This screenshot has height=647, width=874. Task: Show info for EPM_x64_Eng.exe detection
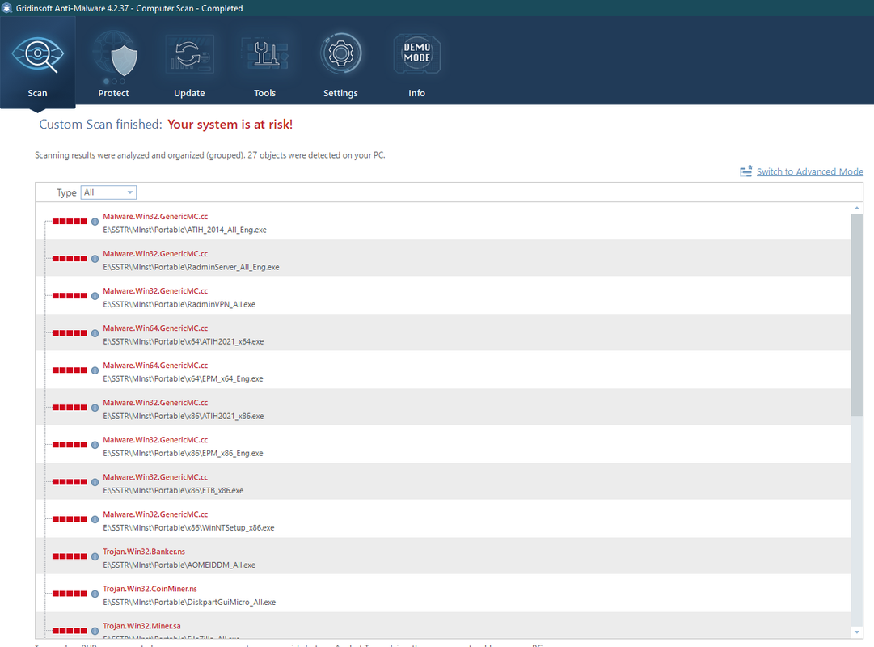pos(95,370)
